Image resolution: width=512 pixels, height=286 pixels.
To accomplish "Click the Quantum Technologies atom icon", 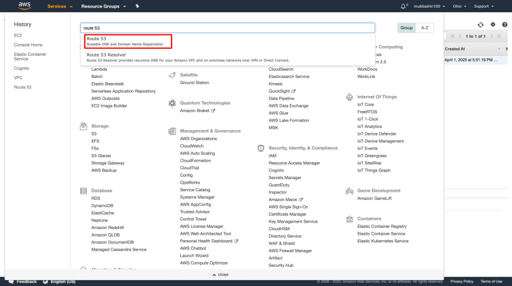I will [x=172, y=103].
